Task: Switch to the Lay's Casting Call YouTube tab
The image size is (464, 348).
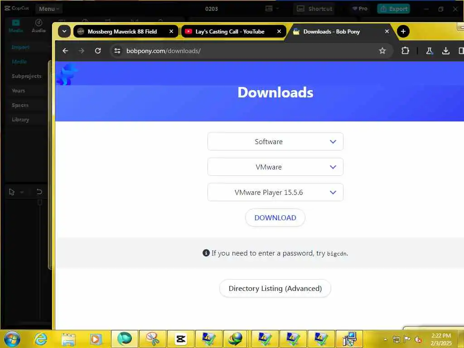Action: tap(230, 31)
